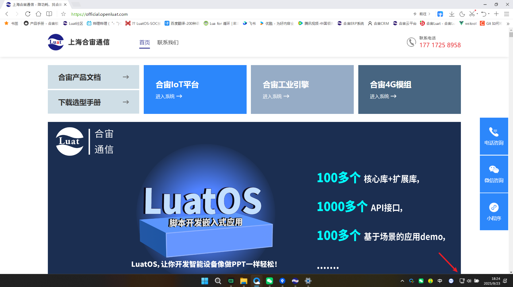The width and height of the screenshot is (513, 287).
Task: Open the 合宙云平台 bookmark
Action: pyautogui.click(x=405, y=23)
